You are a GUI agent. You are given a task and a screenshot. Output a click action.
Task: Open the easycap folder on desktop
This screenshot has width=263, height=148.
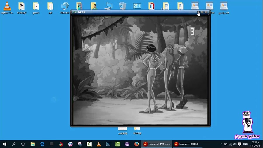tap(137, 131)
